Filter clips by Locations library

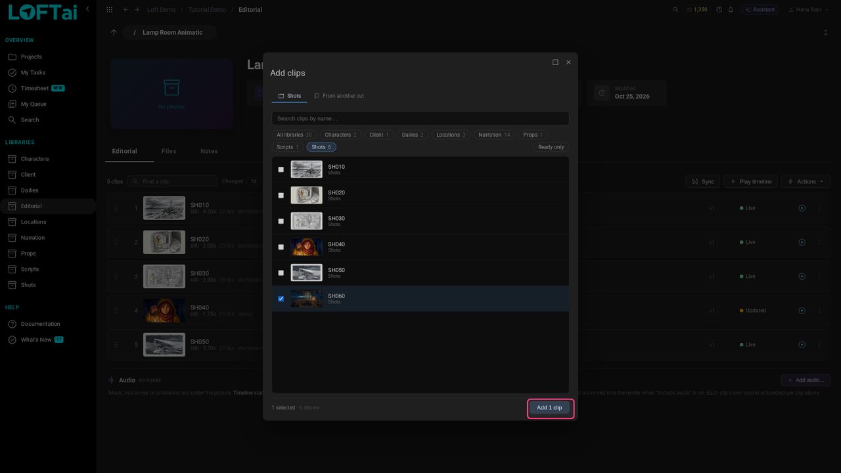pyautogui.click(x=451, y=135)
